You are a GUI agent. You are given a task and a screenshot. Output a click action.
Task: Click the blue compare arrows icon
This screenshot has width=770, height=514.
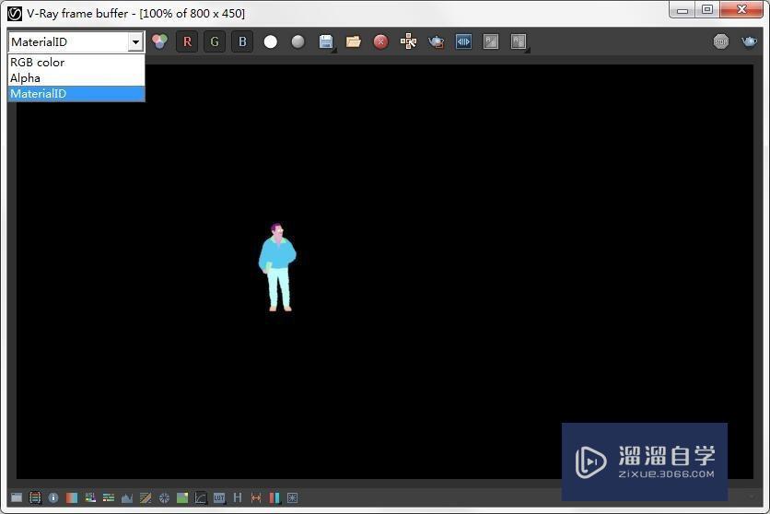coord(463,41)
